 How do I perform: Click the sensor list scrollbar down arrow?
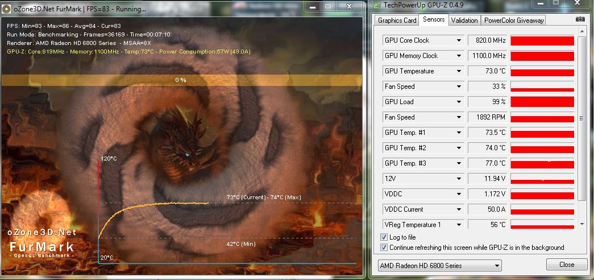tap(582, 225)
